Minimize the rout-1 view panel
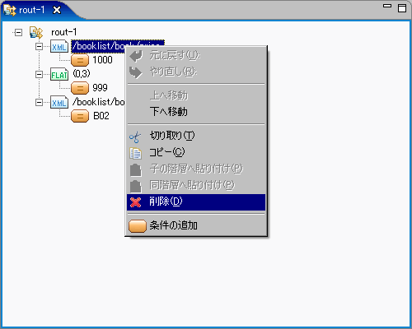Viewport: 412px width, 329px height. tap(387, 6)
